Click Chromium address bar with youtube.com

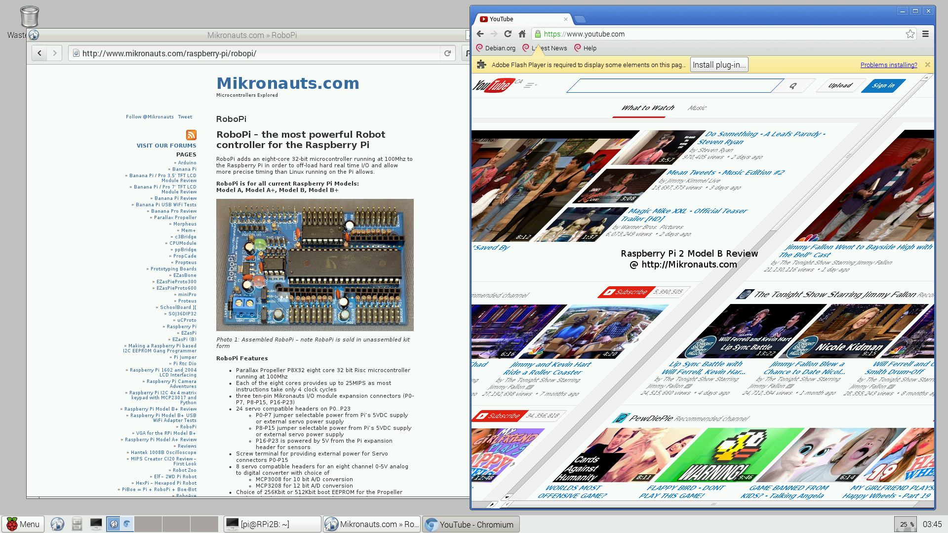coord(723,34)
